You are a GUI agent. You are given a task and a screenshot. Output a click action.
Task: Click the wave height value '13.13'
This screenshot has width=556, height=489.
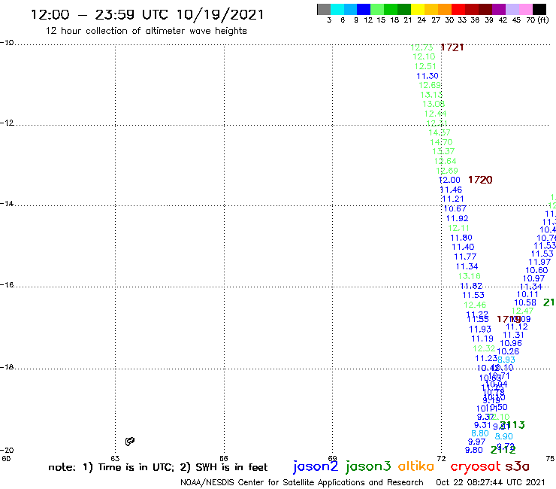pos(431,95)
